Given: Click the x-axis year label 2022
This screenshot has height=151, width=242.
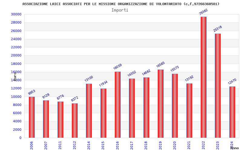Looking at the screenshot, I should pyautogui.click(x=203, y=146).
